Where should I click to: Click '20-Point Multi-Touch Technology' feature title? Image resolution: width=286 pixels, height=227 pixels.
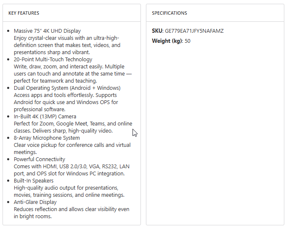tap(53, 60)
